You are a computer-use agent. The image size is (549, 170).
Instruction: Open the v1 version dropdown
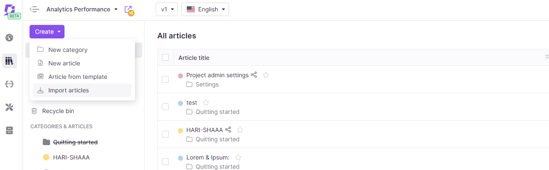(167, 9)
